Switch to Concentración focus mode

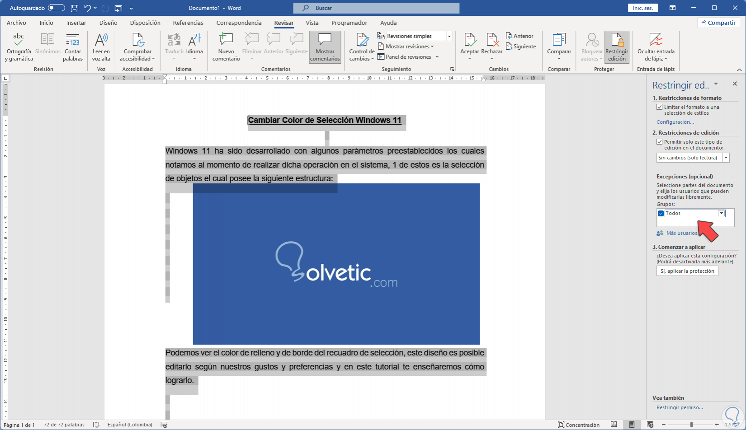[579, 425]
